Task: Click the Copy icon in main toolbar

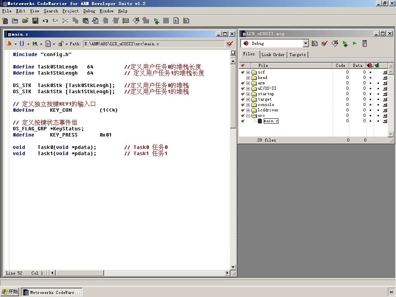Action: pyautogui.click(x=75, y=21)
